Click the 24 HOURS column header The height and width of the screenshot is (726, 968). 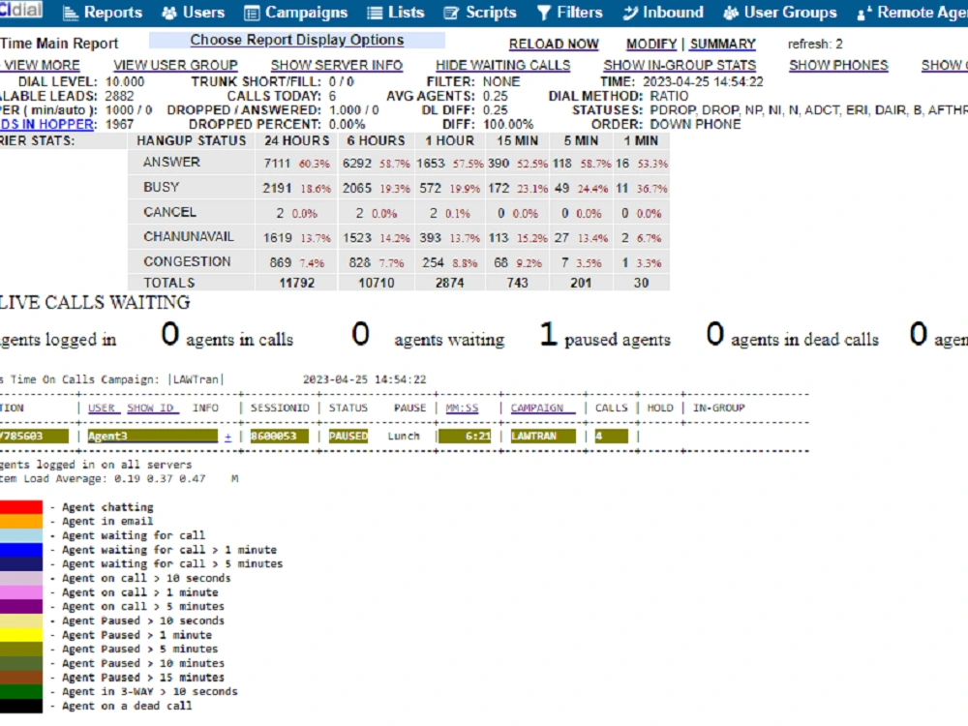[x=297, y=140]
